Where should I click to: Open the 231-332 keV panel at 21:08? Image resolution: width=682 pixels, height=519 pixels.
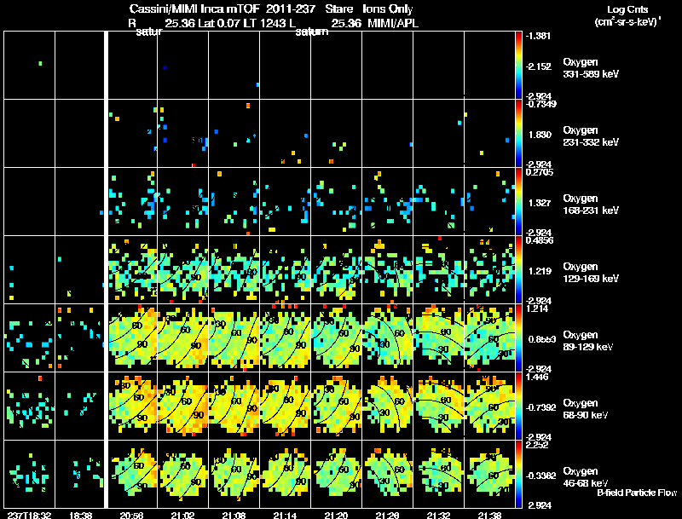[x=234, y=134]
